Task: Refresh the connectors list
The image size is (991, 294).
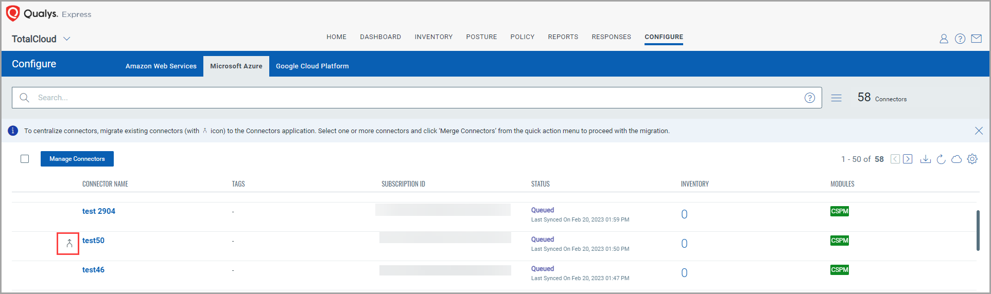Action: point(941,159)
